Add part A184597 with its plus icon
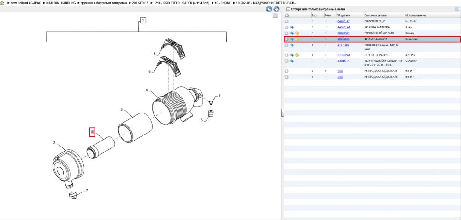 click(x=287, y=61)
